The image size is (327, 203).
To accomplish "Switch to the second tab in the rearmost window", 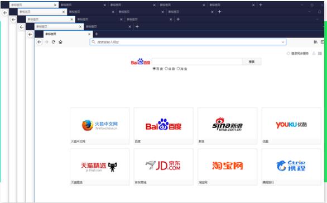I will (x=83, y=5).
